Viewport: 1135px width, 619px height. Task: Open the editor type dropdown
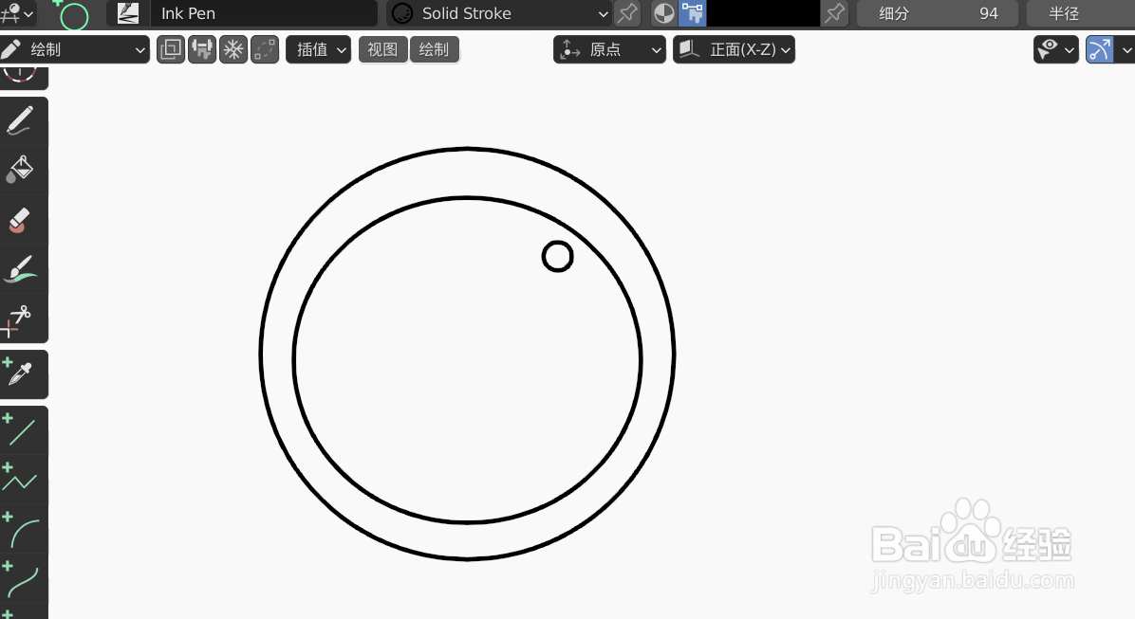[17, 13]
